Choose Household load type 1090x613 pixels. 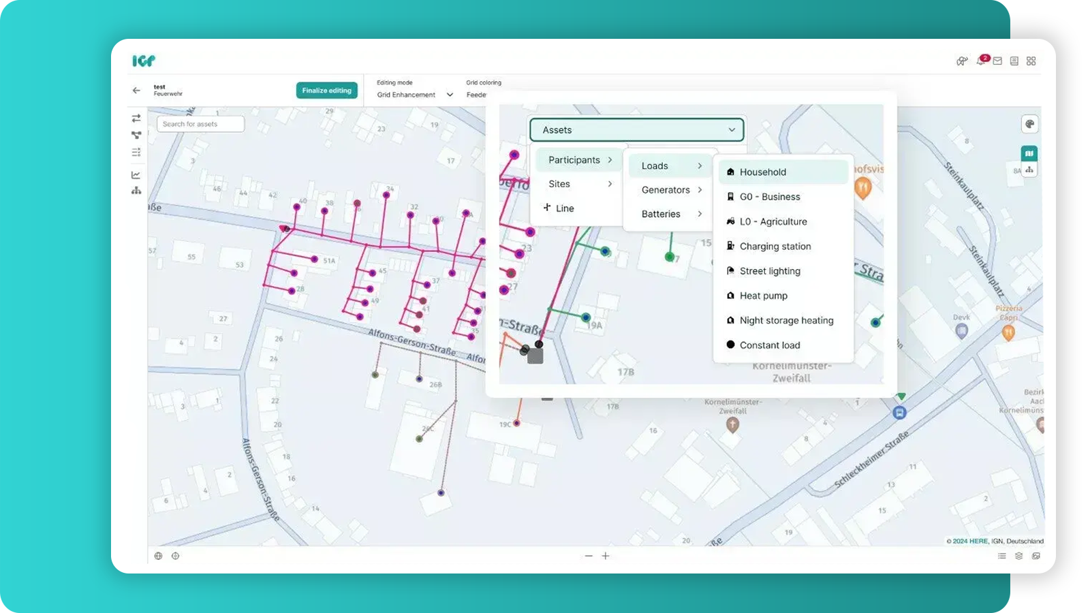[x=783, y=172]
